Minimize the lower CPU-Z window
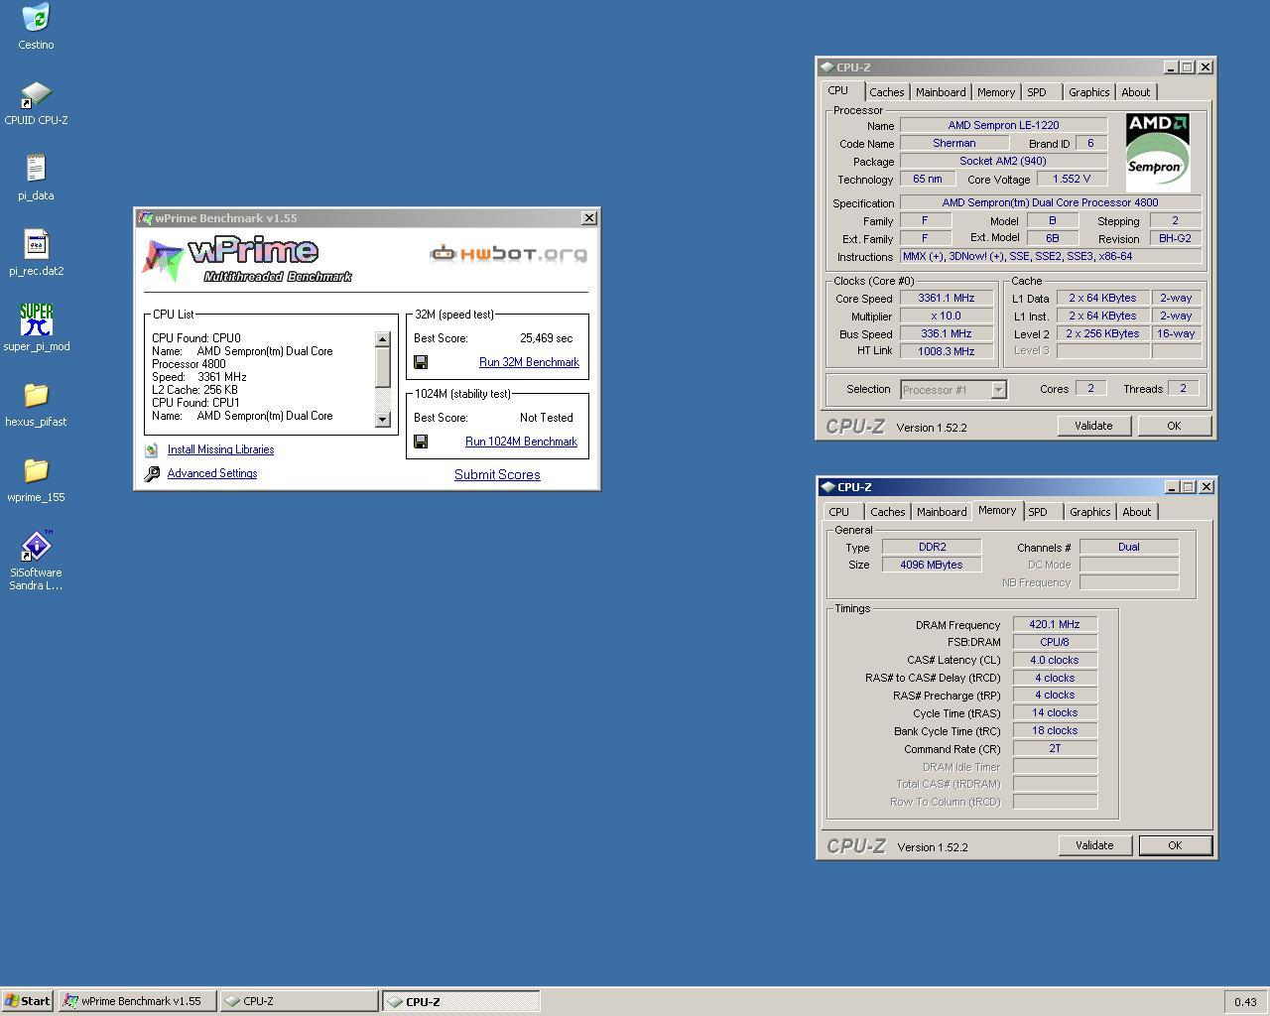Image resolution: width=1270 pixels, height=1016 pixels. tap(1171, 487)
